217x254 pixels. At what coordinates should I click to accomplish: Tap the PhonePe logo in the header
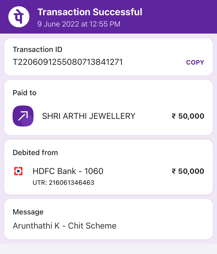coord(19,17)
